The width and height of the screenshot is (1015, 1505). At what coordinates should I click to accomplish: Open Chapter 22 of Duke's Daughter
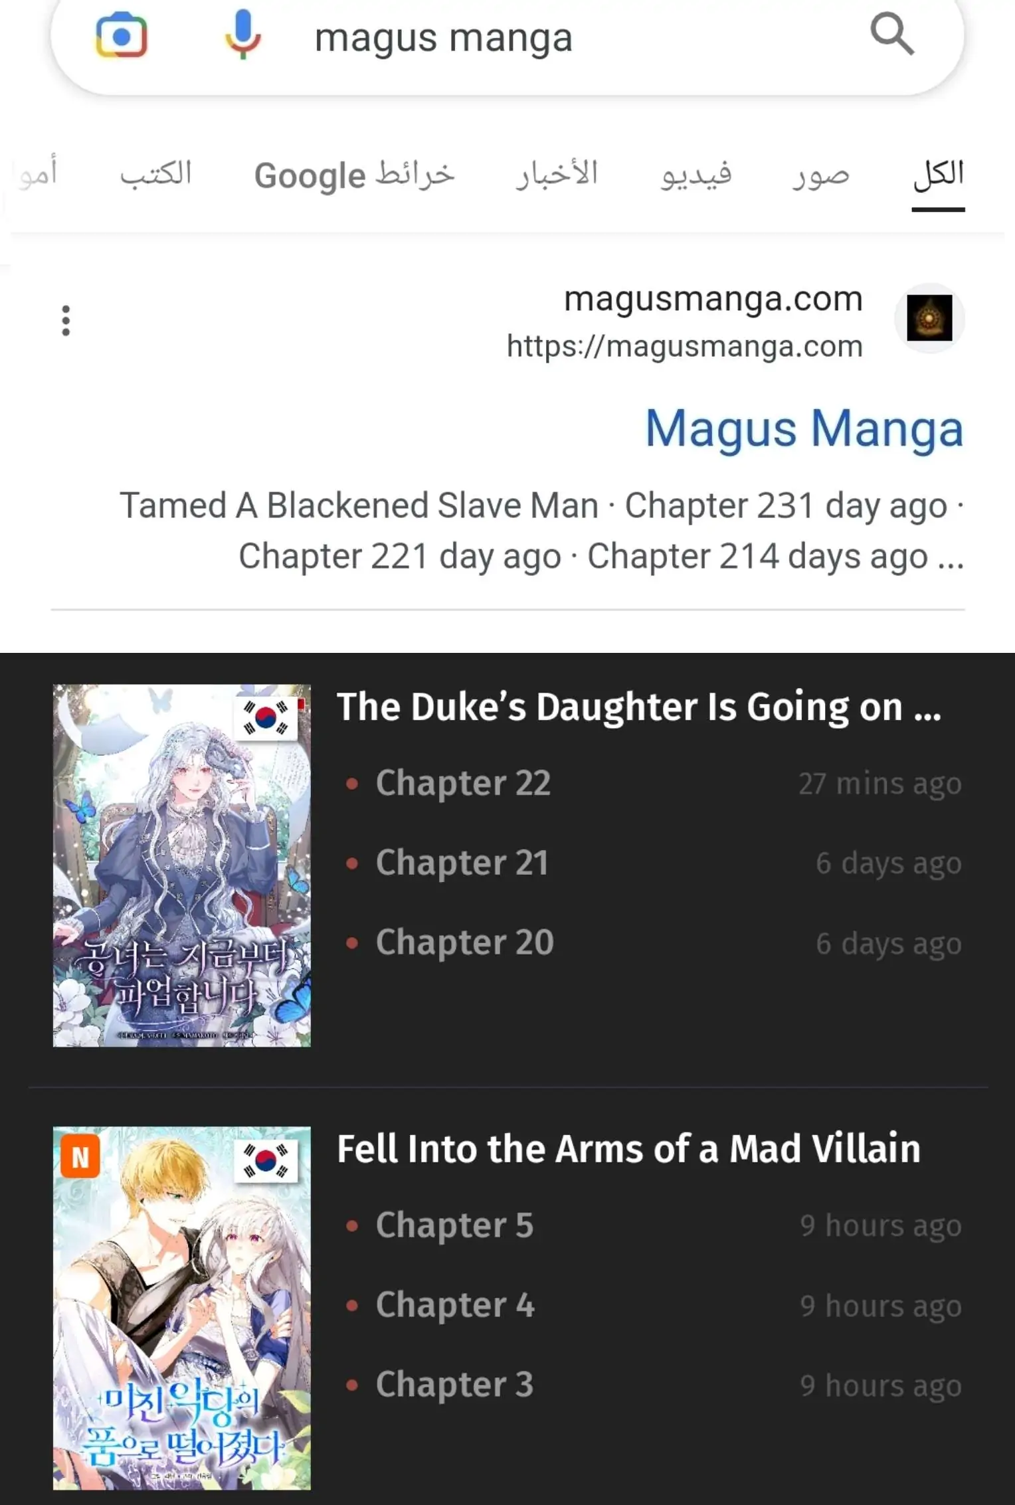pyautogui.click(x=463, y=784)
